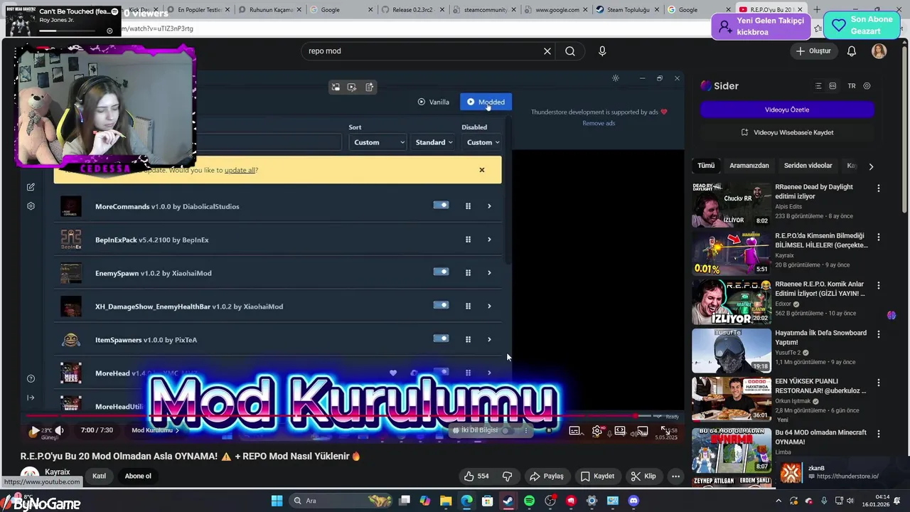Click the 'update all' link
910x512 pixels.
click(x=240, y=171)
